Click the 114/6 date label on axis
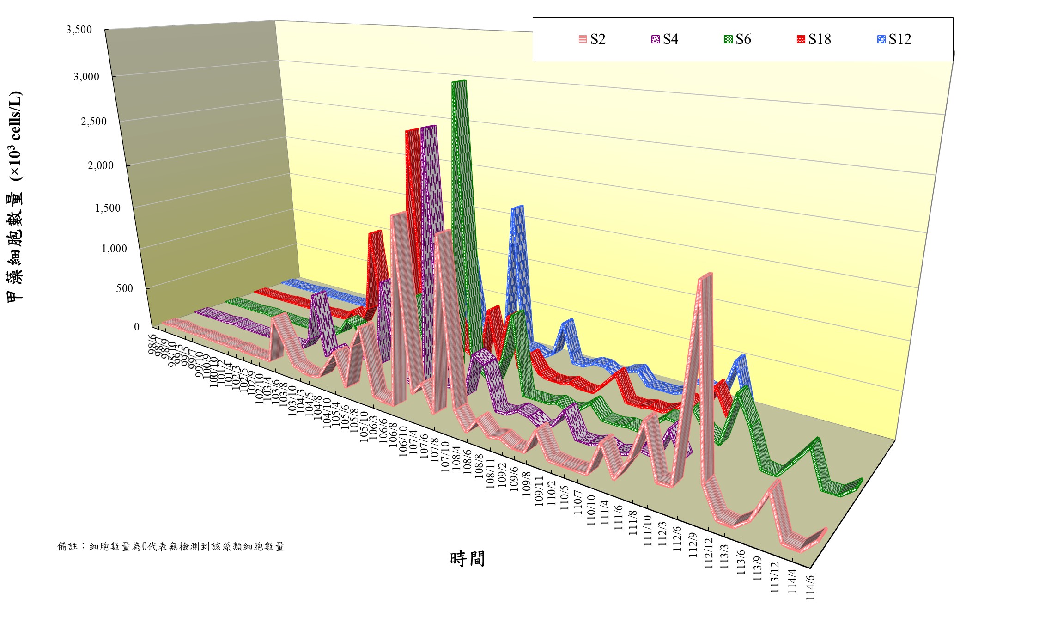Screen dimensions: 1045x635 pyautogui.click(x=811, y=587)
